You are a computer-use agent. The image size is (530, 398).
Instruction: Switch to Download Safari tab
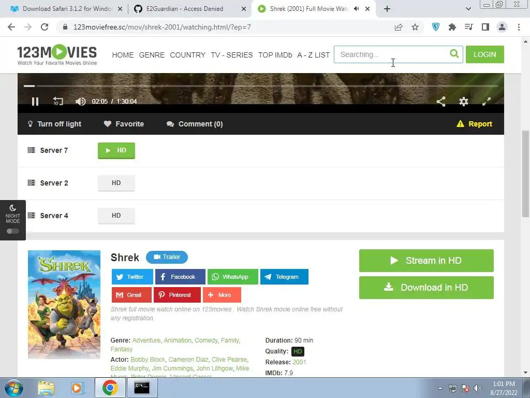66,9
